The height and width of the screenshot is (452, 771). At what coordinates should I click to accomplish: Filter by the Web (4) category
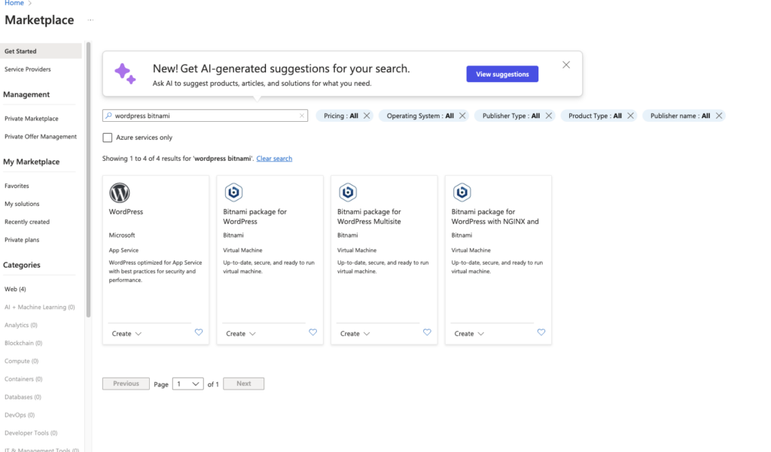15,289
